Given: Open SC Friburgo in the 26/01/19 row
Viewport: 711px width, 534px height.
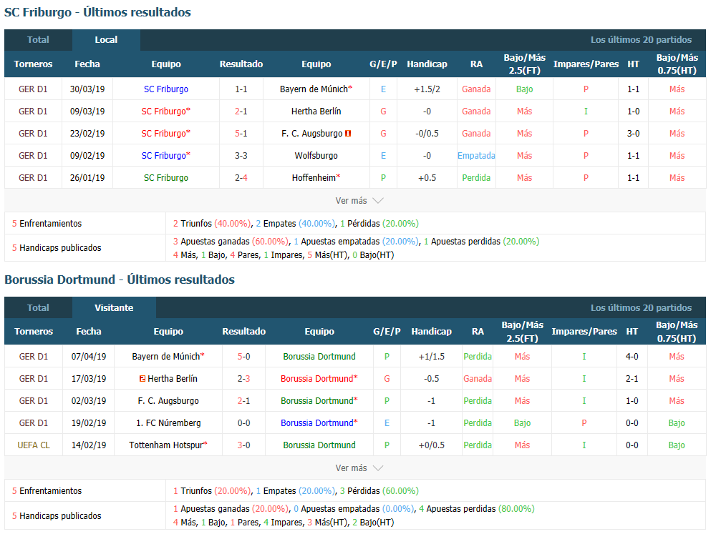Looking at the screenshot, I should point(166,178).
